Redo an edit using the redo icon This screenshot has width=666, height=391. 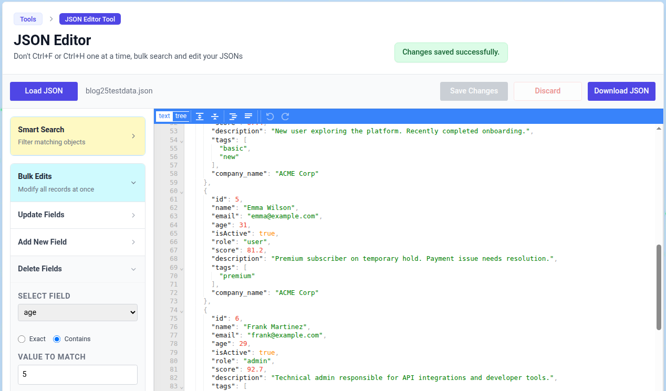click(x=285, y=116)
